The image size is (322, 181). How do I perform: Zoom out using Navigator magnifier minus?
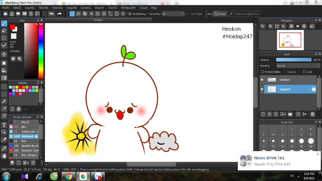(x=283, y=26)
